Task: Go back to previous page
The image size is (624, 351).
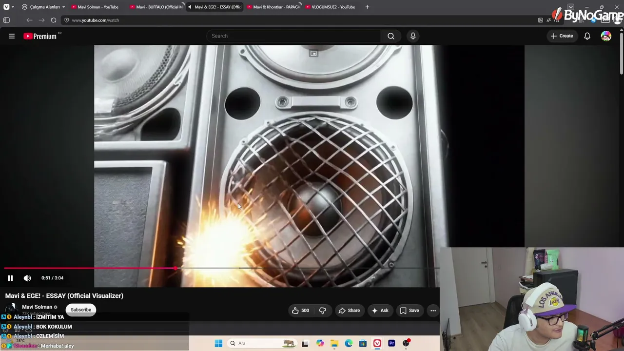Action: (x=29, y=20)
